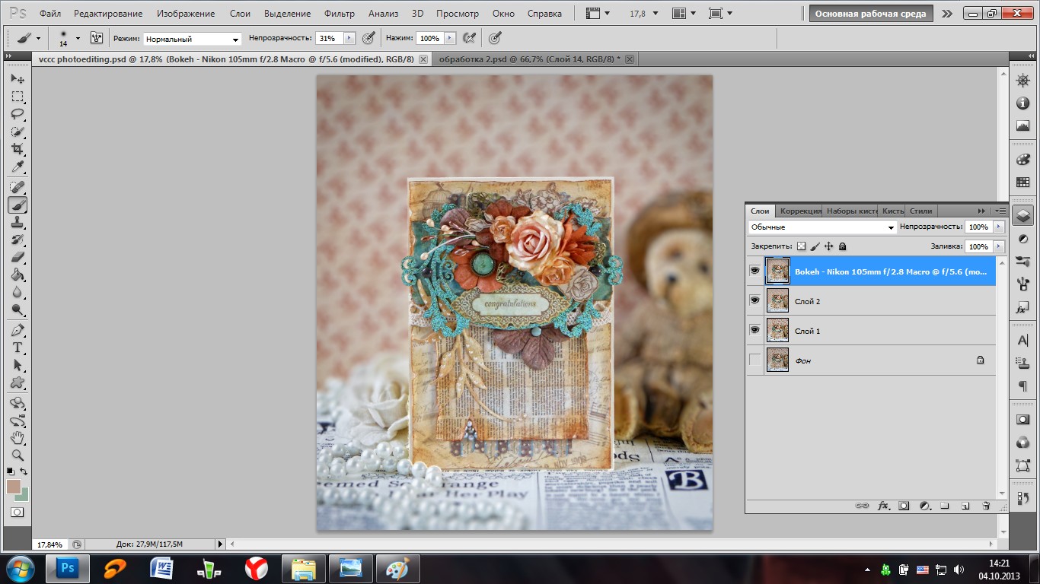1040x584 pixels.
Task: Switch to the Коррекция tab
Action: (800, 211)
